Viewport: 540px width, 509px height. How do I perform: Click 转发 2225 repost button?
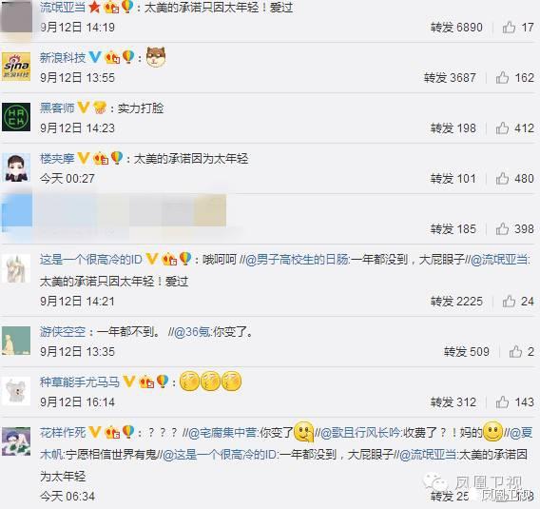(x=456, y=301)
